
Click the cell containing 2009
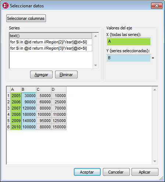pos(16,121)
